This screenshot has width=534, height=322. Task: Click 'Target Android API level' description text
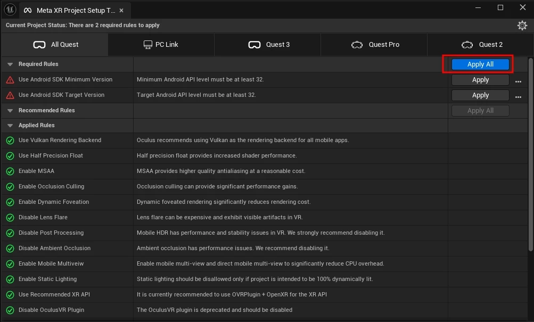click(196, 95)
